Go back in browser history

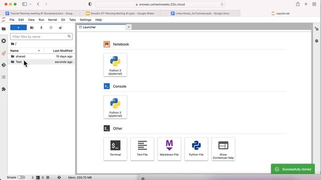[38, 4]
